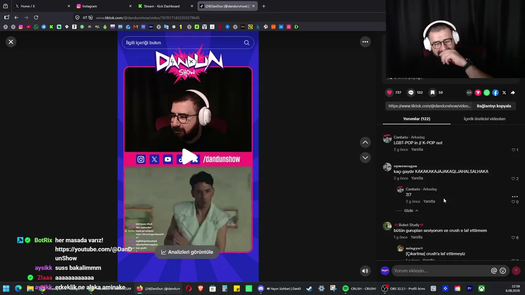525x295 pixels.
Task: Open the emoji picker in comment box
Action: [x=503, y=271]
